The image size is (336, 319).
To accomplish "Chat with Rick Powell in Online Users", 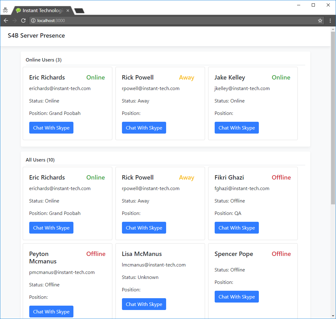I will tap(144, 128).
